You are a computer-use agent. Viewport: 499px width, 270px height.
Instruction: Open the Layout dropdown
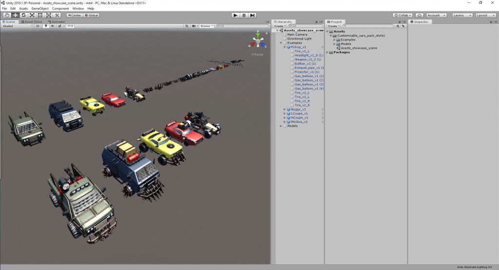(486, 15)
